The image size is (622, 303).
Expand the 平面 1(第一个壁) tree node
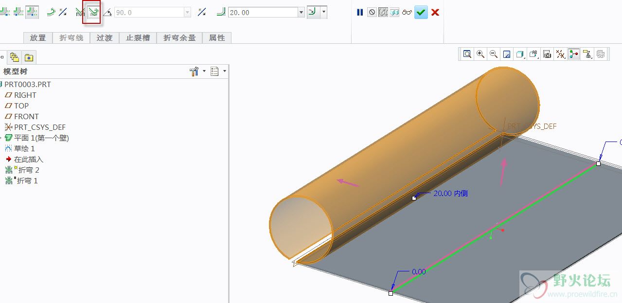1,138
